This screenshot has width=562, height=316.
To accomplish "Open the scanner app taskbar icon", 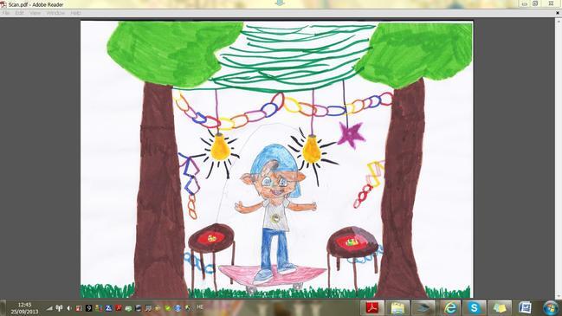I will (423, 308).
